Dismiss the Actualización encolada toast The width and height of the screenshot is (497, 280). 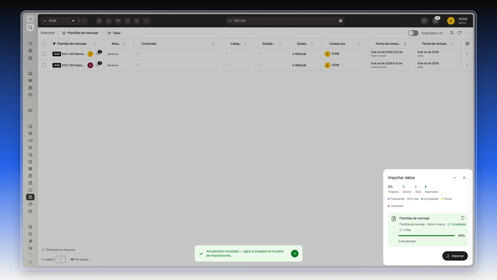click(295, 254)
